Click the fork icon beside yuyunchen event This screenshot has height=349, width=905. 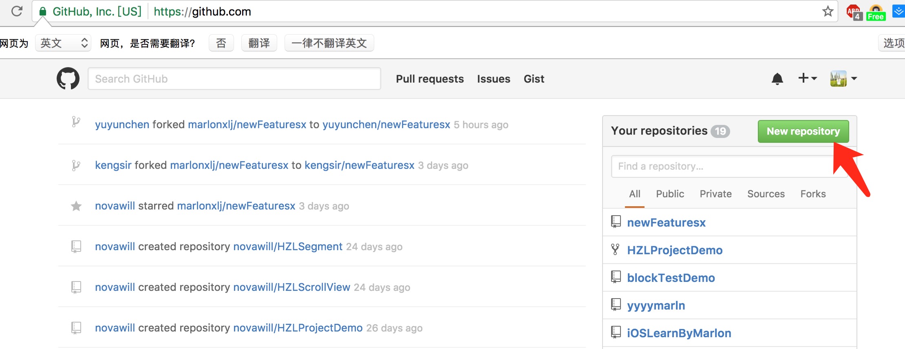point(76,122)
